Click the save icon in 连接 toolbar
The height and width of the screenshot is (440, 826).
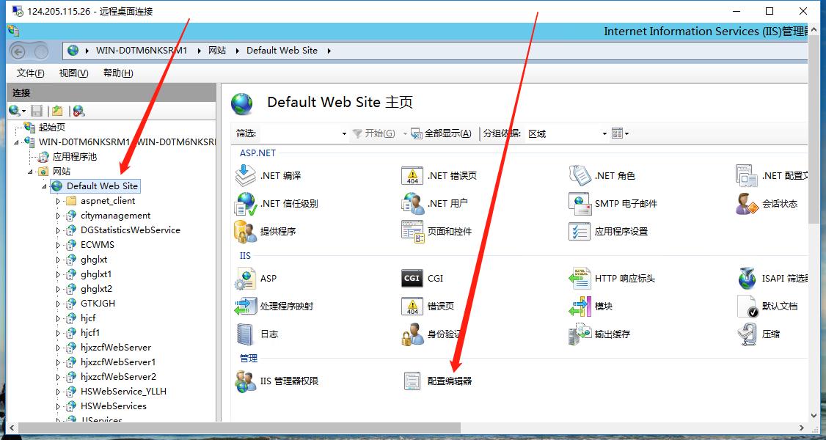(x=37, y=111)
